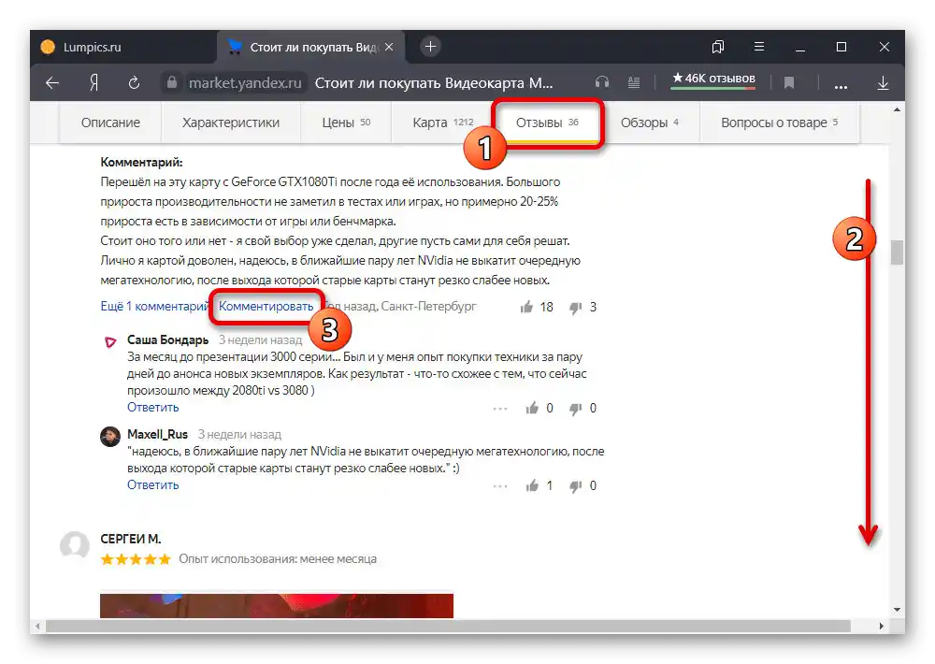
Task: Click the '46K отзывов' rating badge
Action: (713, 79)
